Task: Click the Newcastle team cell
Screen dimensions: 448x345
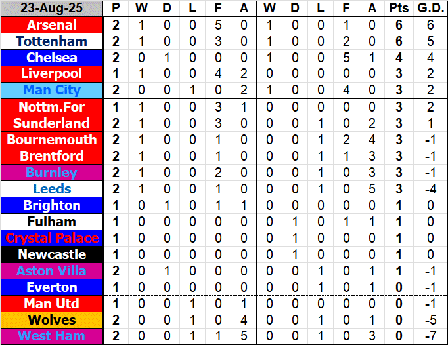Action: (x=52, y=254)
